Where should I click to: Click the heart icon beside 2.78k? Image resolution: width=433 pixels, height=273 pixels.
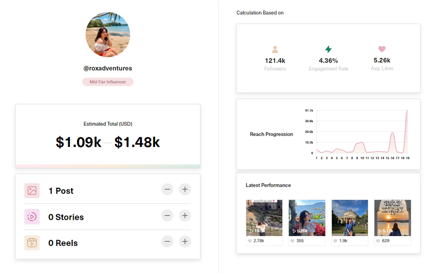[x=250, y=241]
